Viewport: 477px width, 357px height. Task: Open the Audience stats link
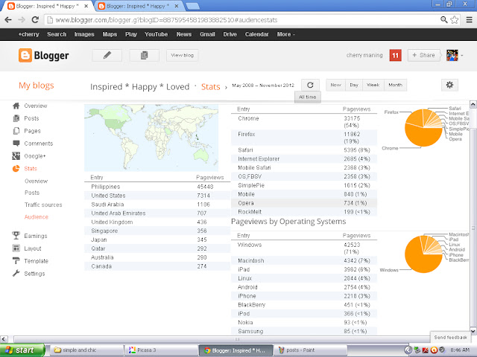(x=37, y=217)
